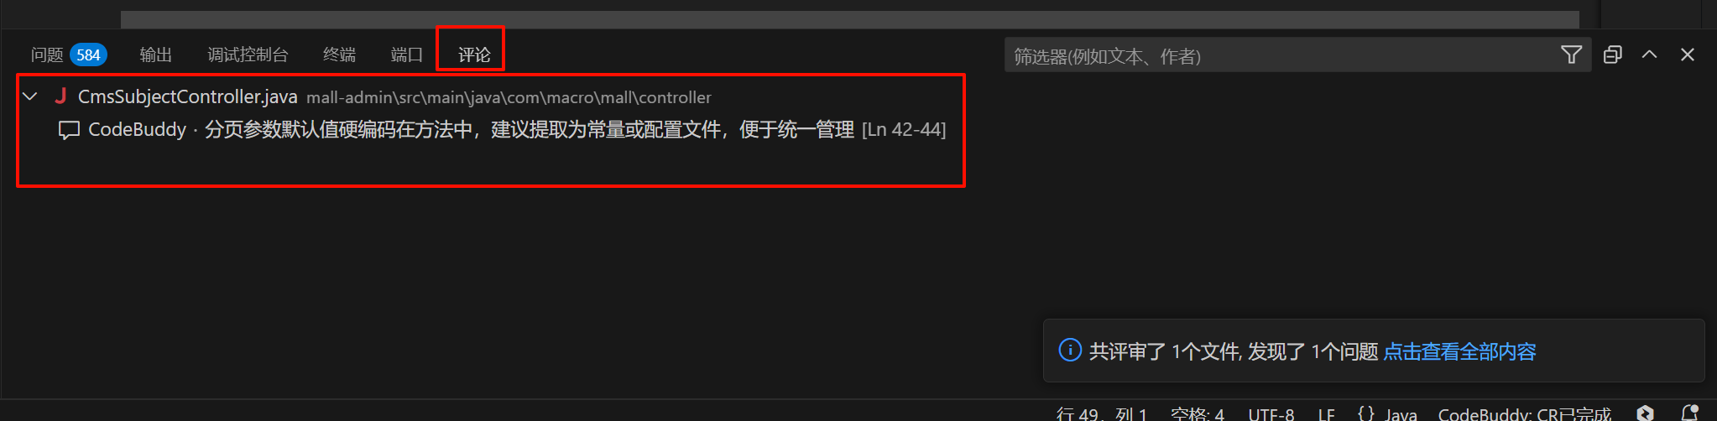Change the LF end-of-line sequence
1717x421 pixels.
tap(1326, 413)
